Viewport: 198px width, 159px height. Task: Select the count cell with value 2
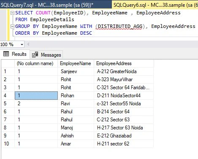tap(36, 104)
